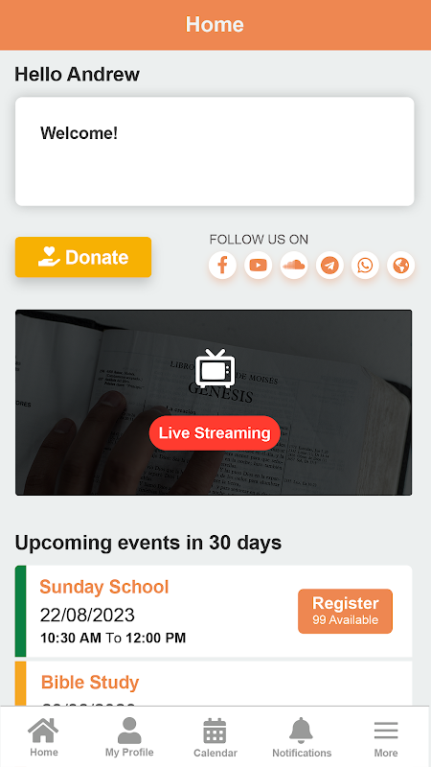
Task: Click the heart-hand icon on Donate
Action: point(49,257)
